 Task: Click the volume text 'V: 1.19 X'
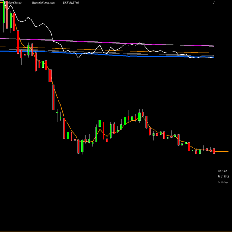tap(223, 176)
